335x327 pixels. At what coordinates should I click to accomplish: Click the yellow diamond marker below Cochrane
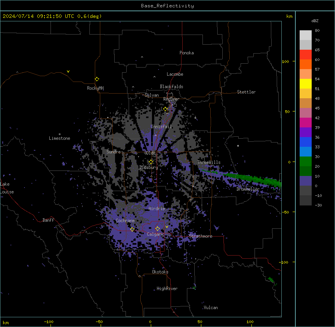[x=132, y=229]
